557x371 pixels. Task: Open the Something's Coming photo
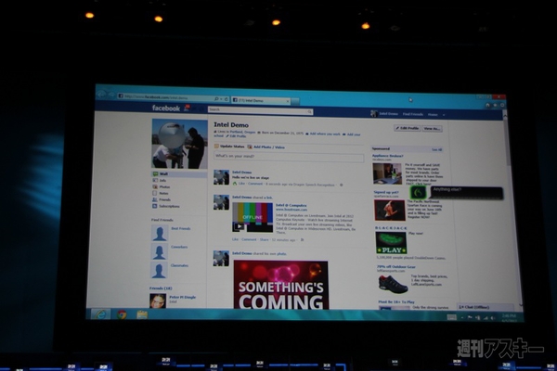coord(281,285)
